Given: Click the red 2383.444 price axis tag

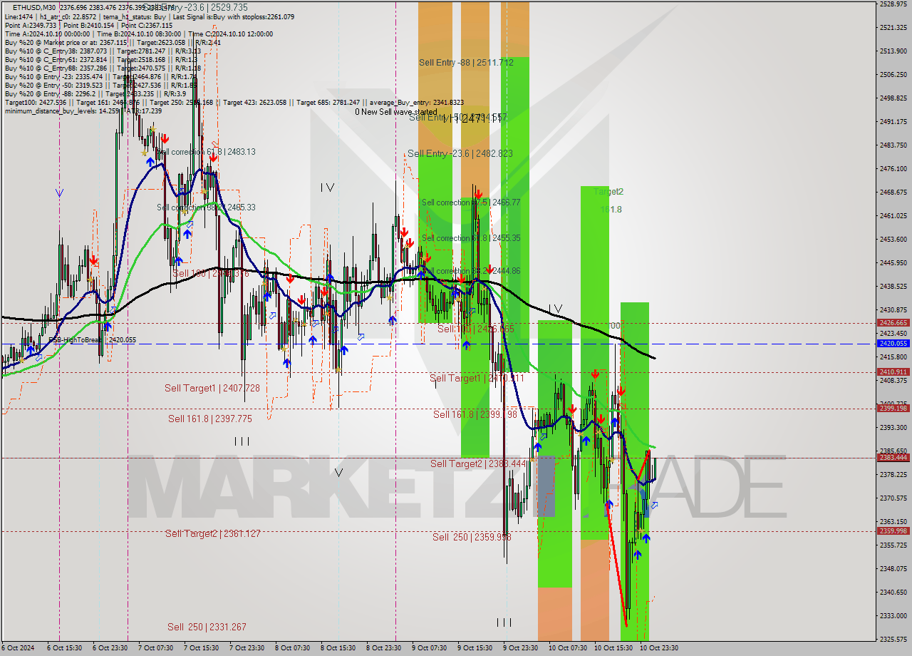Looking at the screenshot, I should click(x=893, y=457).
